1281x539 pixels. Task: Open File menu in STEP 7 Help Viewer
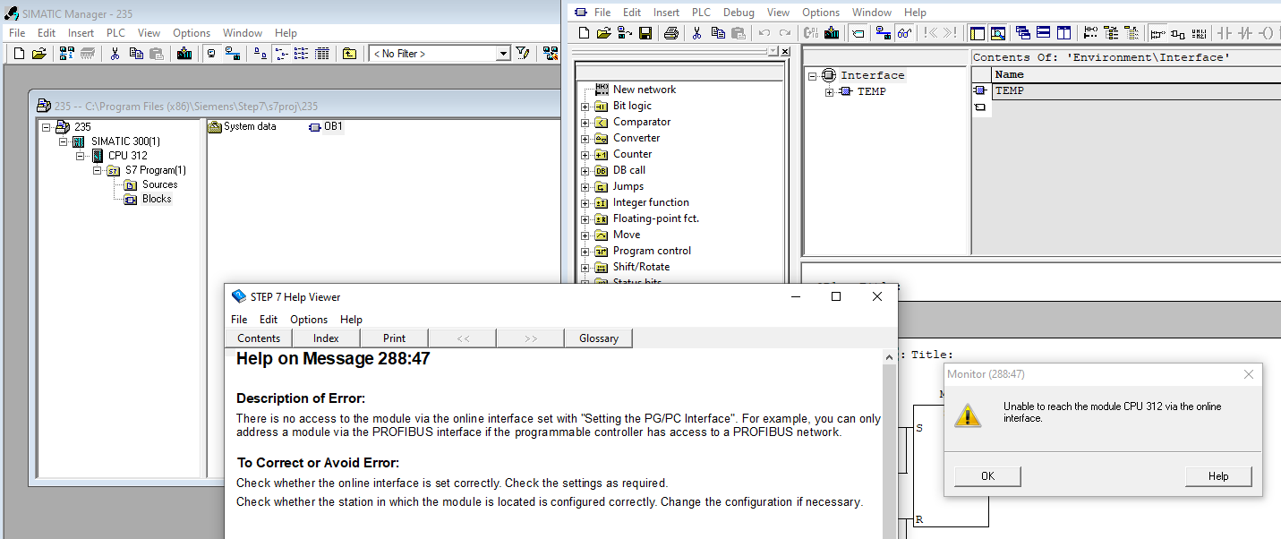click(239, 320)
